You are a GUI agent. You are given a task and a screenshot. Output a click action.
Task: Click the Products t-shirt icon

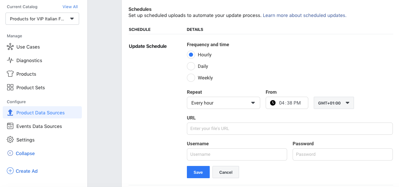(x=10, y=74)
